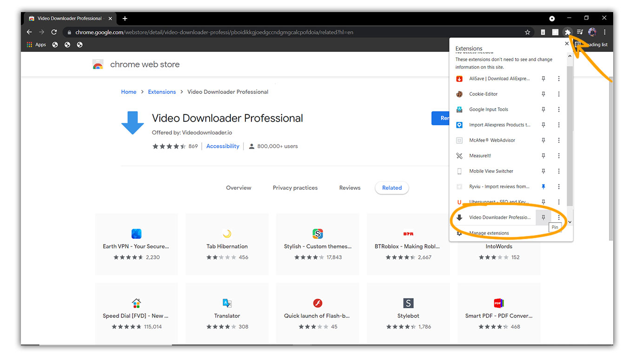Pin McAfee WebAdvisor to toolbar
The width and height of the screenshot is (635, 357).
click(x=543, y=140)
